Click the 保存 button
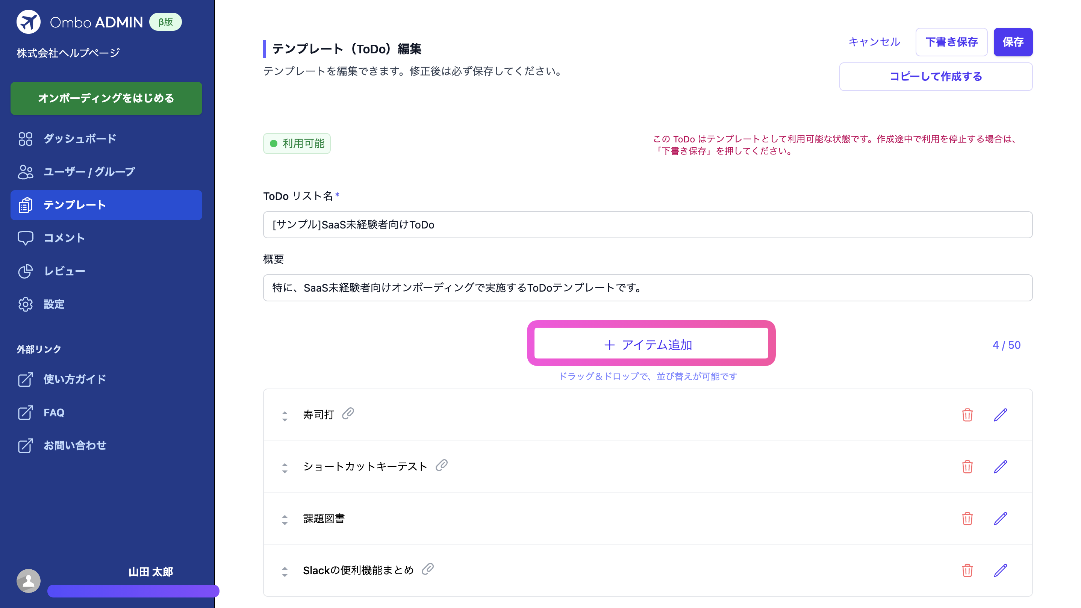 click(x=1013, y=42)
